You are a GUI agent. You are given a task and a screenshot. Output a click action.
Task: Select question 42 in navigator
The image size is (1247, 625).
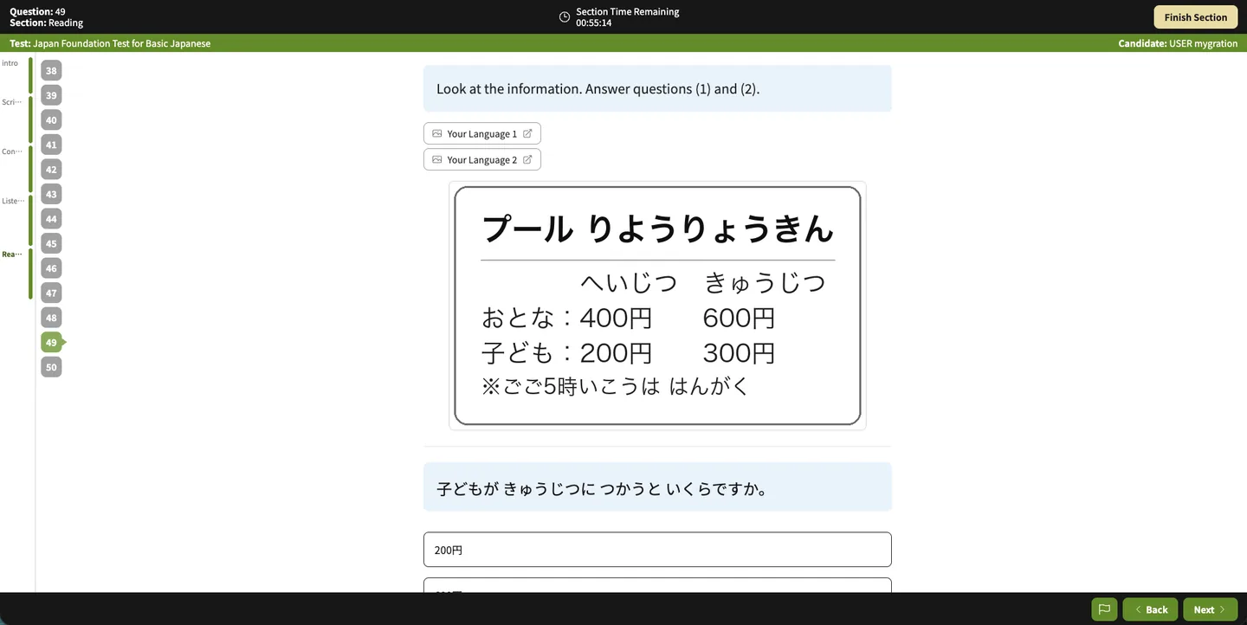point(51,170)
